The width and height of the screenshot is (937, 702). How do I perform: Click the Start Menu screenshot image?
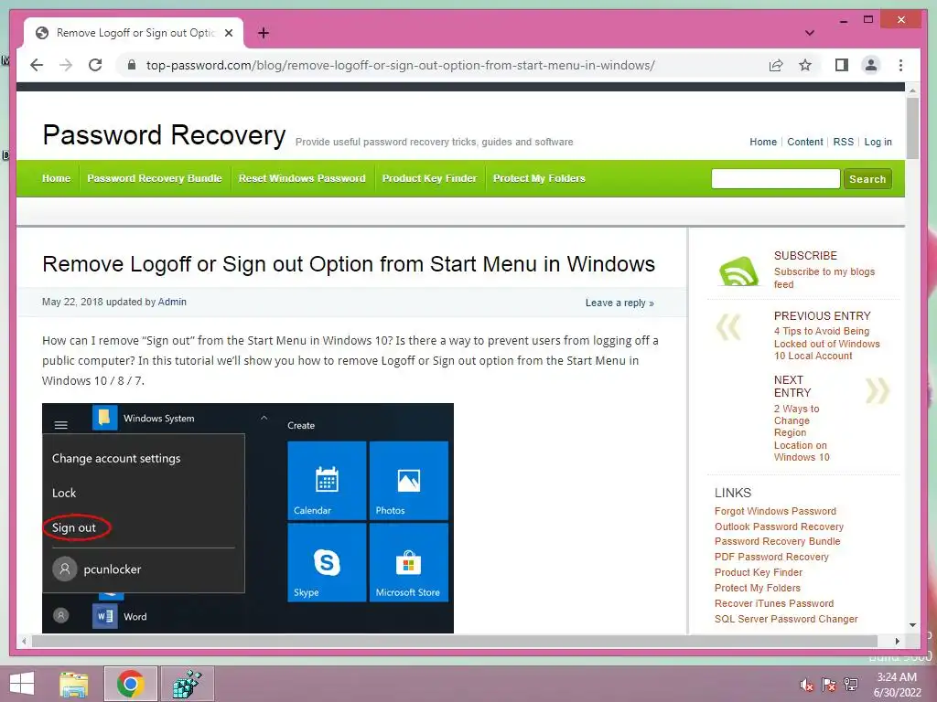pyautogui.click(x=247, y=518)
